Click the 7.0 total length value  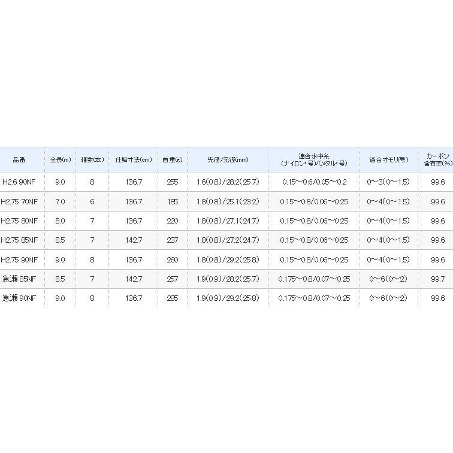pos(60,202)
